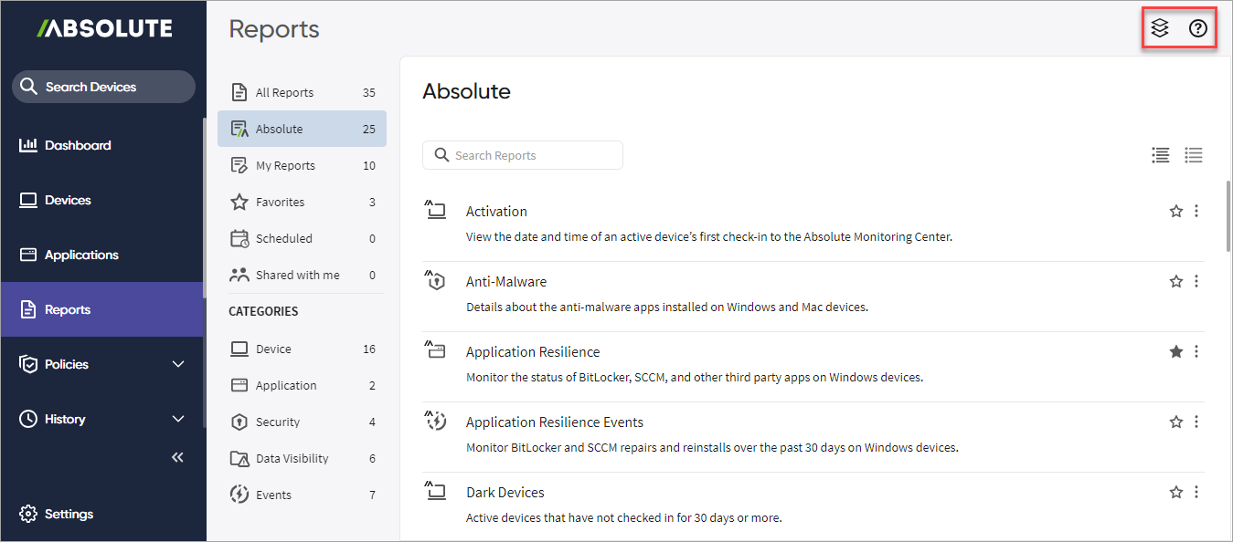The image size is (1233, 542).
Task: Open more options for Anti-Malware report
Action: (x=1196, y=281)
